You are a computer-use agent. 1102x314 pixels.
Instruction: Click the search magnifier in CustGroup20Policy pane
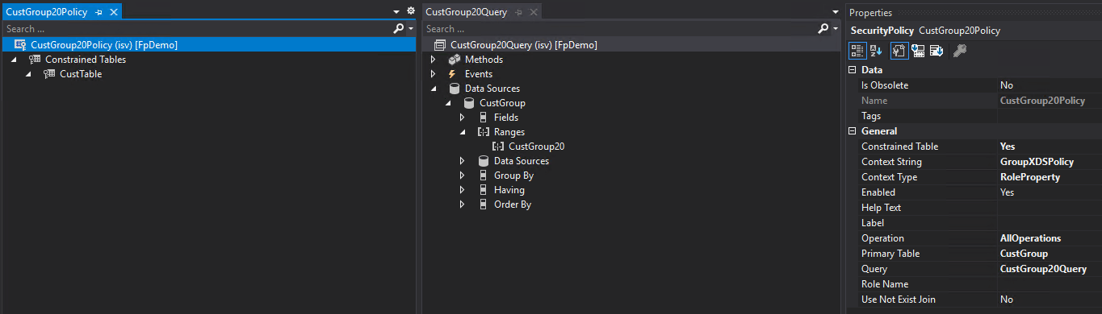[x=398, y=28]
